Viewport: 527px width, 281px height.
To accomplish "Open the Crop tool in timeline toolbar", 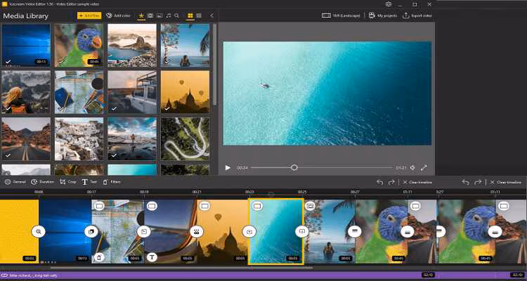I will (68, 182).
